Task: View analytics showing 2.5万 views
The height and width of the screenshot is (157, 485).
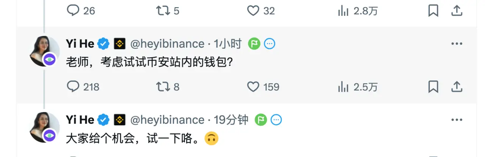Action: click(x=343, y=87)
